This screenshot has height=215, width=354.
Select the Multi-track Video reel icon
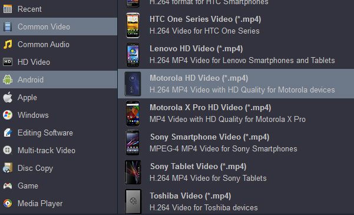tap(8, 150)
